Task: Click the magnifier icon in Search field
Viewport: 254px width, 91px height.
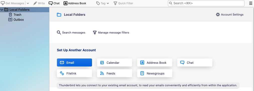Action: coord(171,3)
